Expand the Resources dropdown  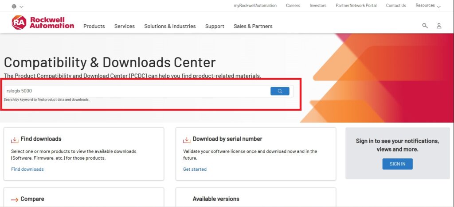[x=428, y=6]
